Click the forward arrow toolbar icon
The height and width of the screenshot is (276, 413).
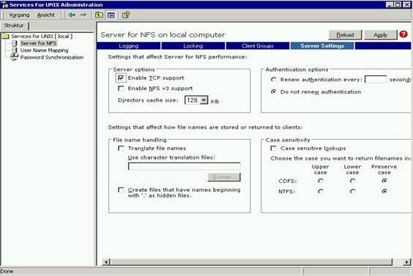click(x=83, y=15)
